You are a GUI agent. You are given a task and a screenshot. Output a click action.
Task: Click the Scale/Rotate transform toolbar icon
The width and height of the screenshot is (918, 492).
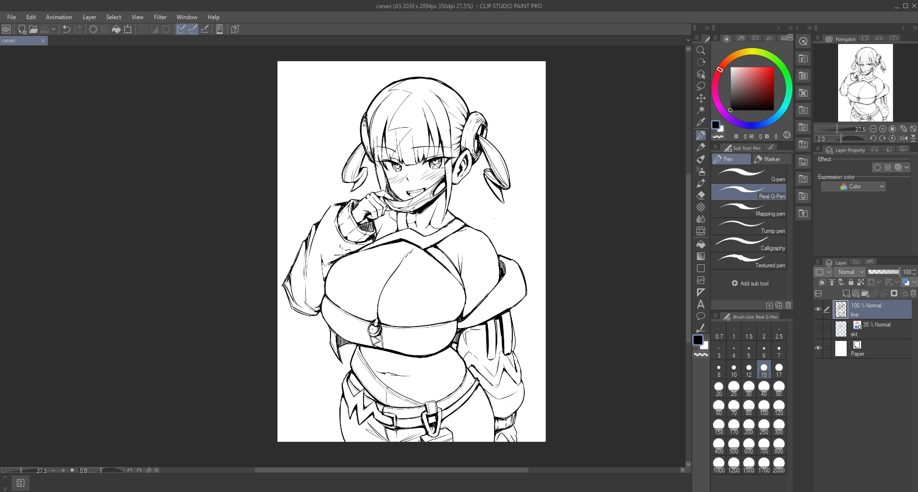click(x=128, y=29)
